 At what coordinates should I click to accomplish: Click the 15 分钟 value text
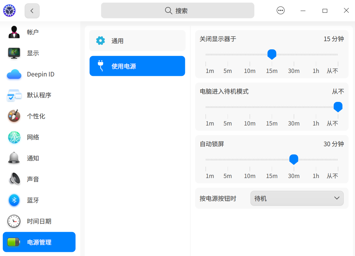(x=334, y=39)
